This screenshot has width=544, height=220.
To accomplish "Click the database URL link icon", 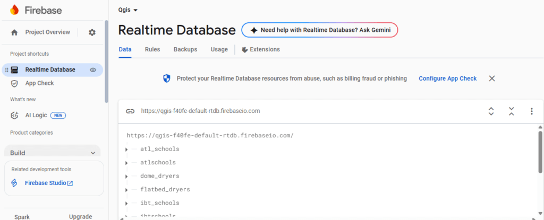I will click(130, 111).
